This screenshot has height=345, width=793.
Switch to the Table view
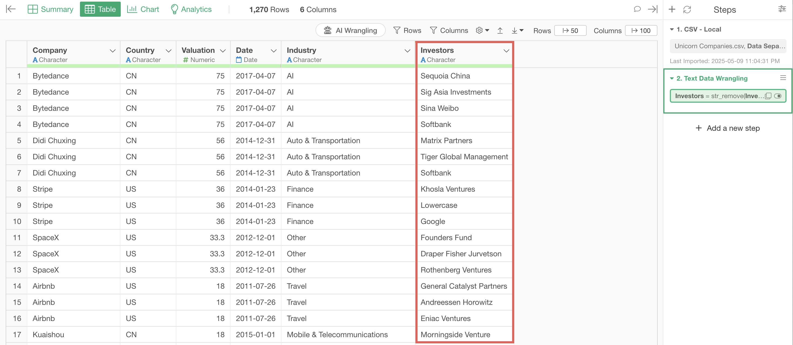[x=100, y=9]
